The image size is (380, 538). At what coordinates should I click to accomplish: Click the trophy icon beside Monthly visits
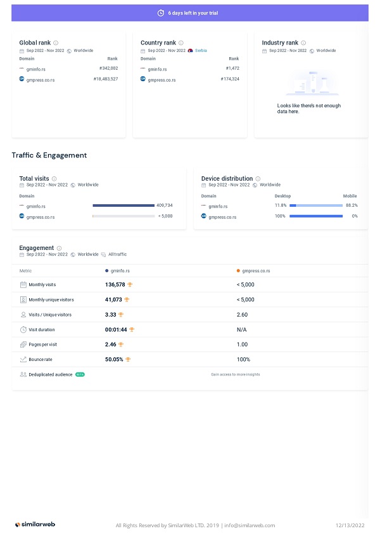click(x=130, y=285)
